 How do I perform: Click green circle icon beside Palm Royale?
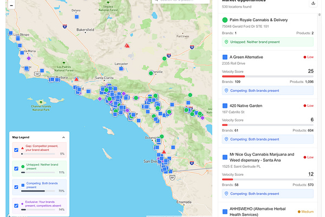[225, 20]
